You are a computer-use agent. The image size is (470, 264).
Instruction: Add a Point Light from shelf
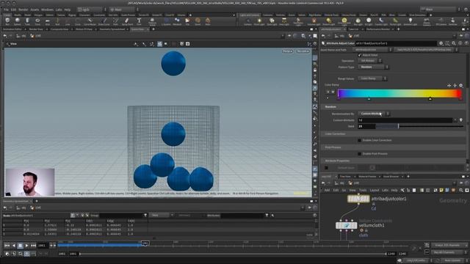[259, 21]
